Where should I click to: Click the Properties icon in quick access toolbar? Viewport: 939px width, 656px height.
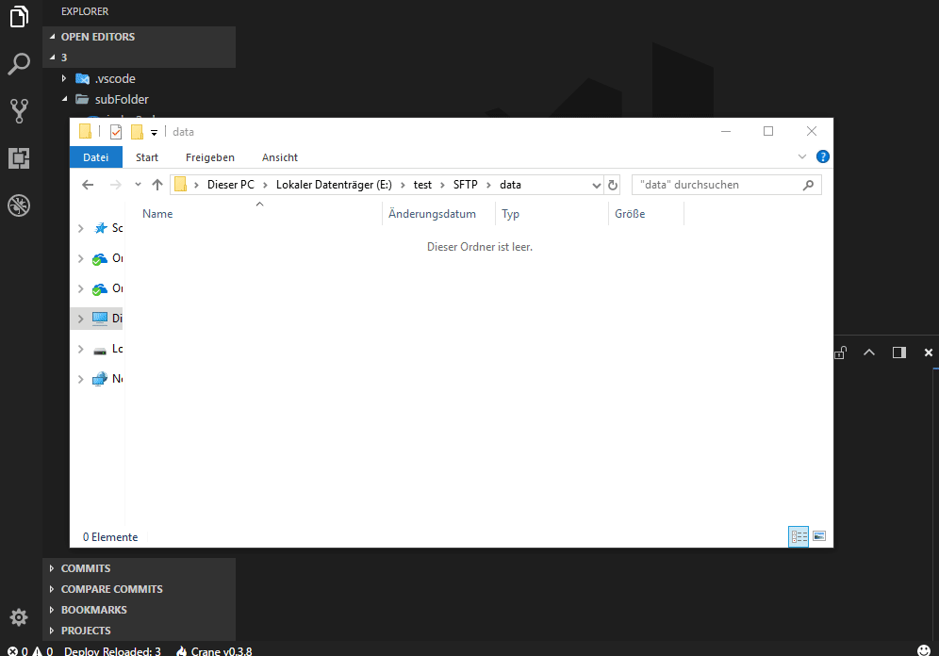[116, 132]
